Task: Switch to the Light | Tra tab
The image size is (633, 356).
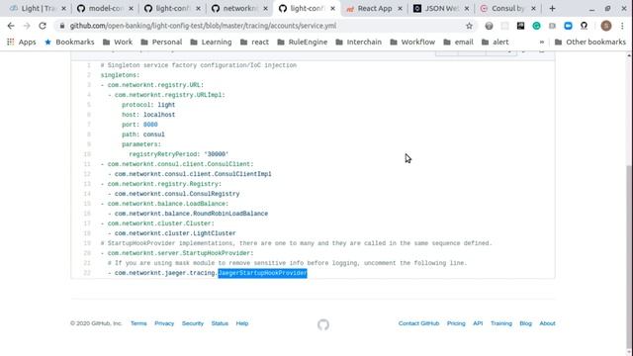Action: click(38, 9)
